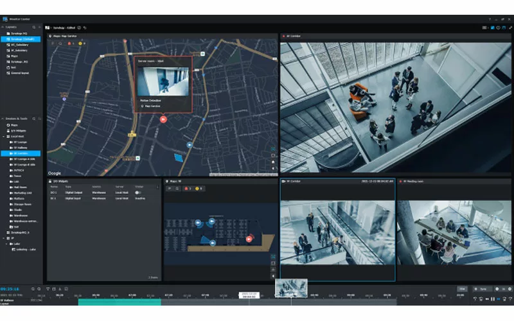Expand the Lake node under IP
This screenshot has width=514, height=321.
[6, 244]
